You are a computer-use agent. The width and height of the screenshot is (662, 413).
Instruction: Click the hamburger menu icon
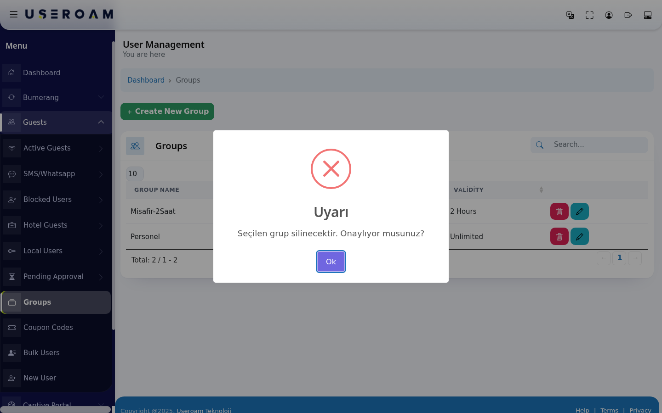[x=14, y=15]
